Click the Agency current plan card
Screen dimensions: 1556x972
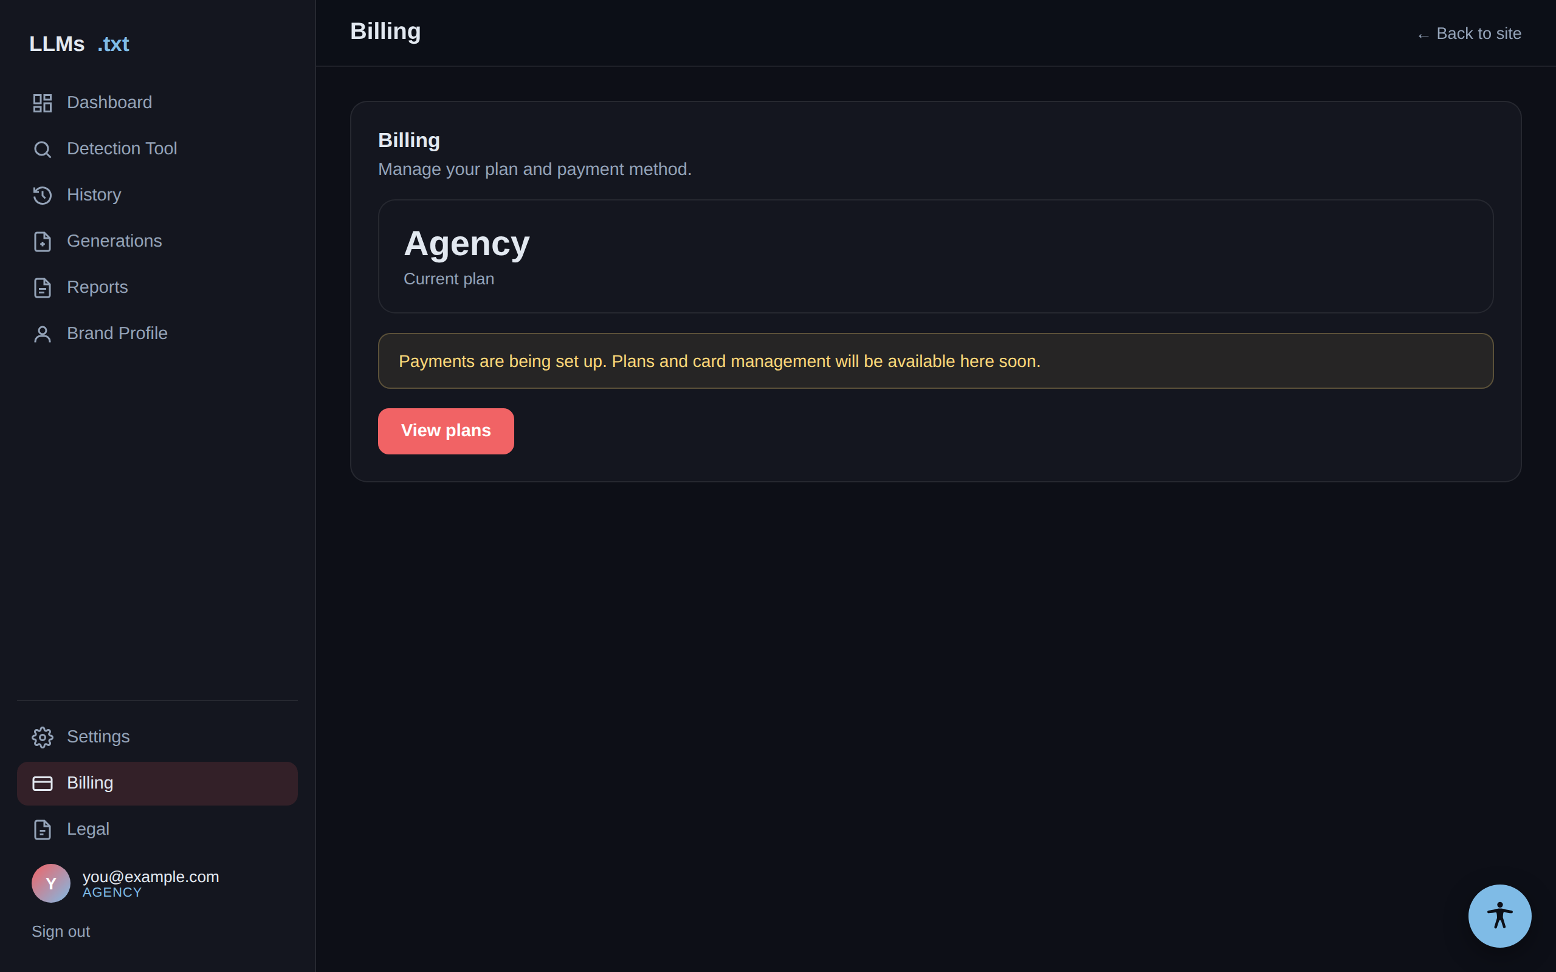(935, 256)
